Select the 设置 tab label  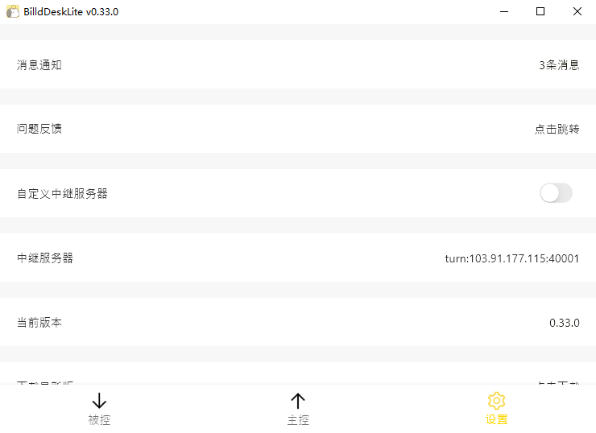pos(496,419)
